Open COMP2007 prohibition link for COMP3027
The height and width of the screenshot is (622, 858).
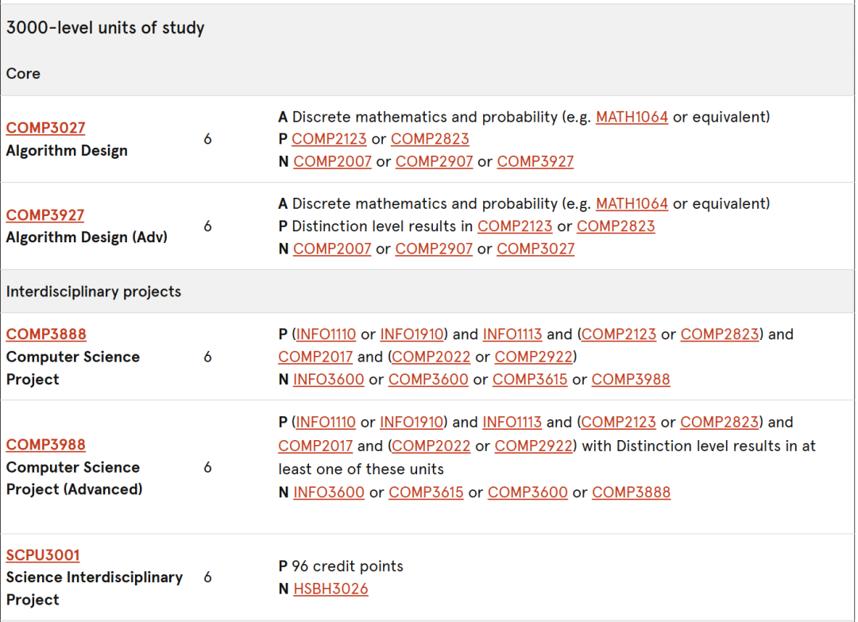332,161
